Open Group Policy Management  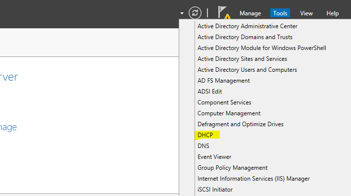[232, 168]
